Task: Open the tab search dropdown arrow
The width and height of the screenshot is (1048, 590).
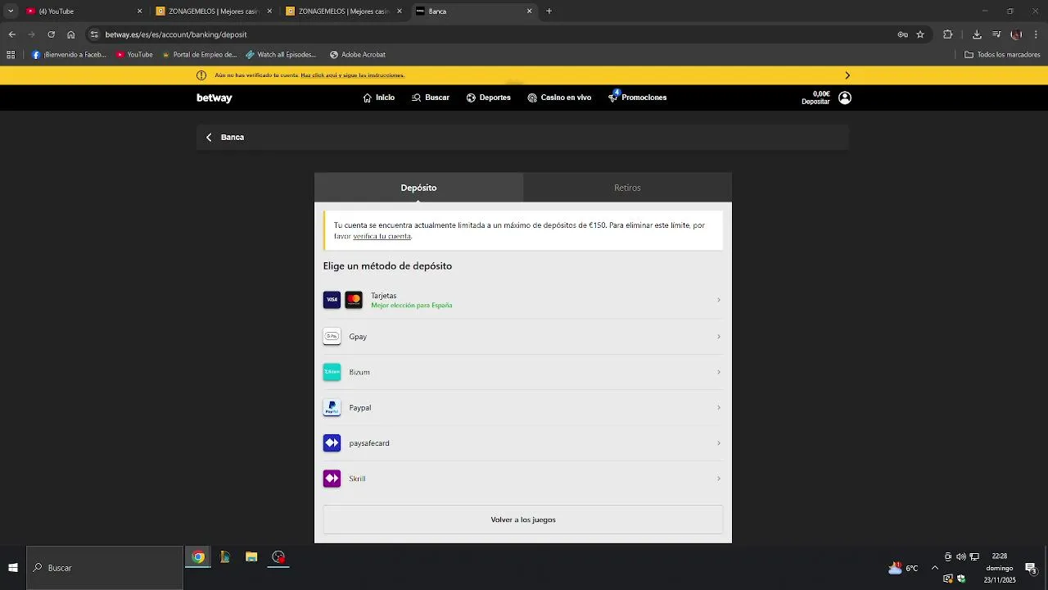Action: tap(11, 11)
